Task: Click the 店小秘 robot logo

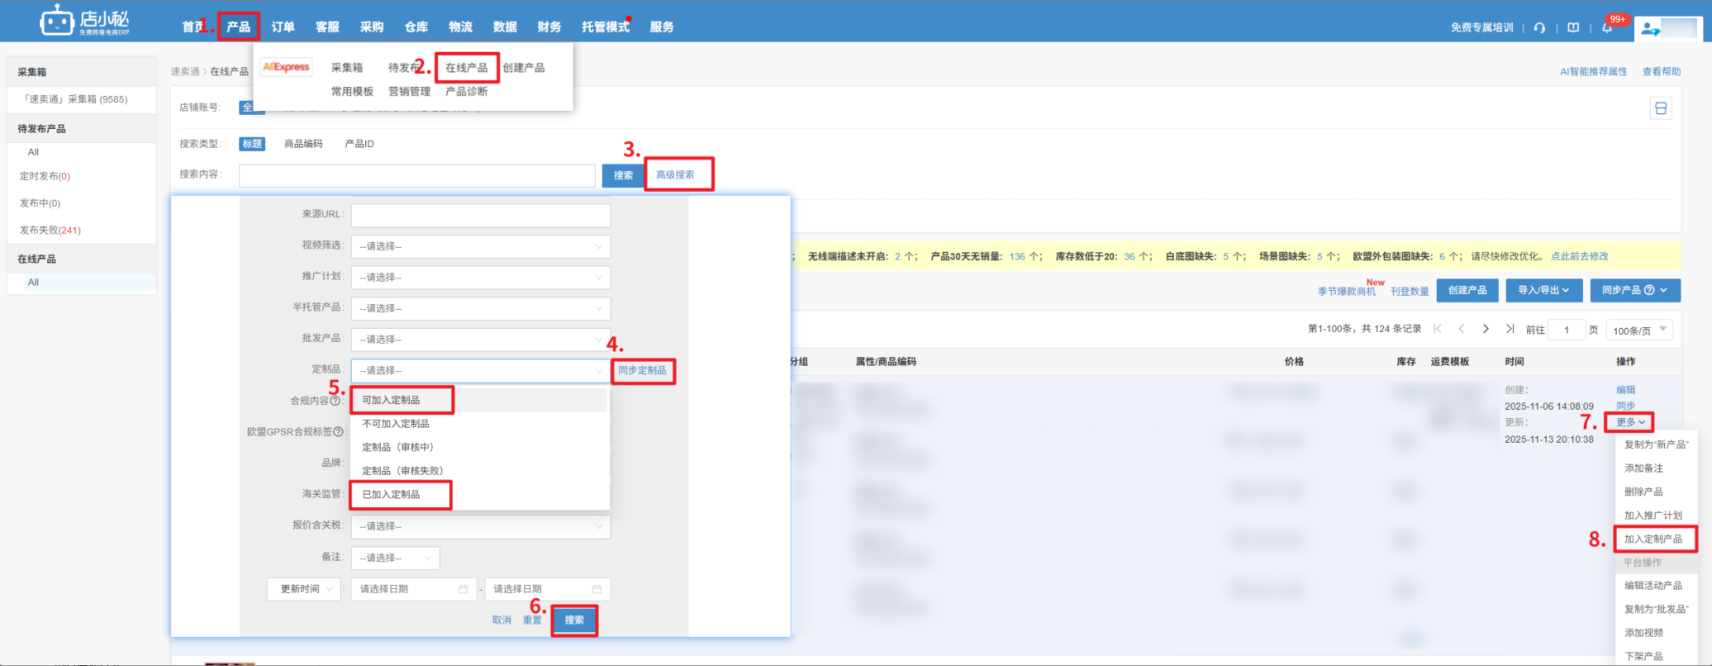Action: [57, 21]
